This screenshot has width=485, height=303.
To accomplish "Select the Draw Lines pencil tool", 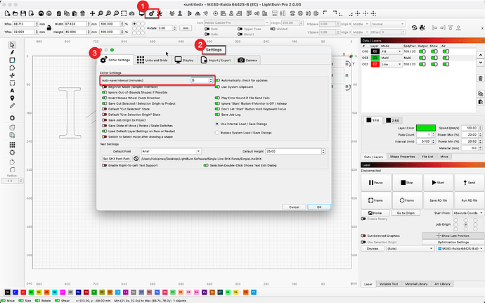I will [x=12, y=53].
